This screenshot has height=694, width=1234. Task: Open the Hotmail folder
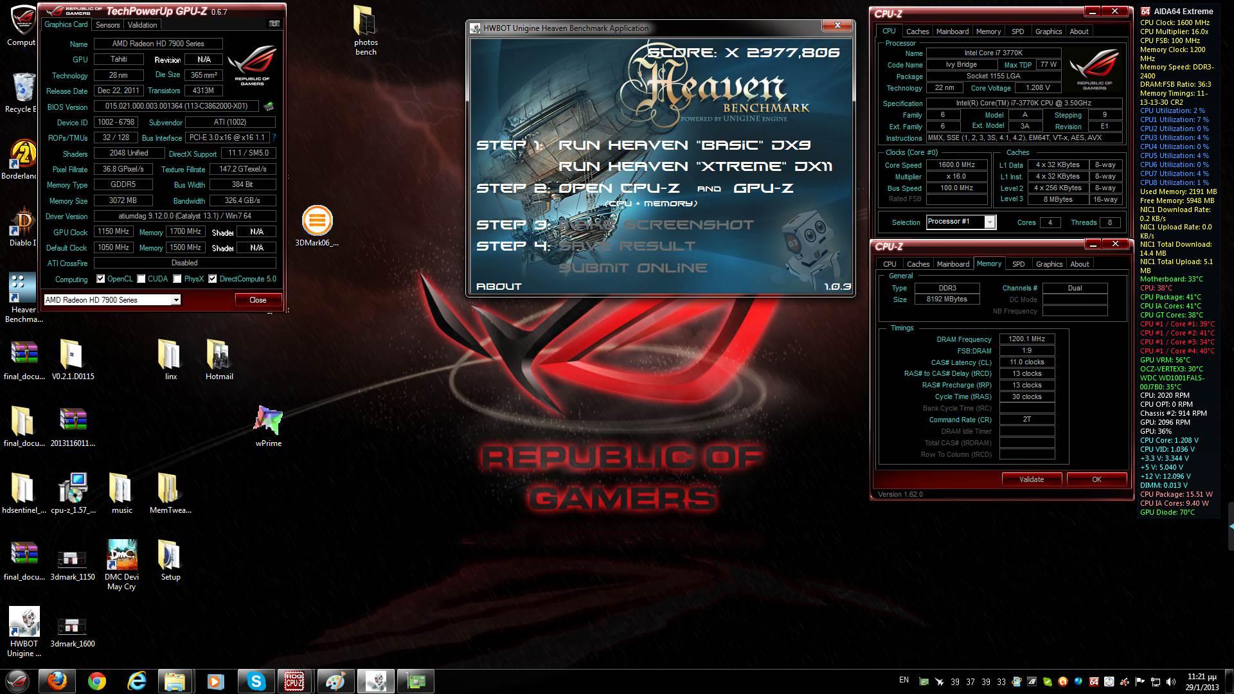pos(219,359)
